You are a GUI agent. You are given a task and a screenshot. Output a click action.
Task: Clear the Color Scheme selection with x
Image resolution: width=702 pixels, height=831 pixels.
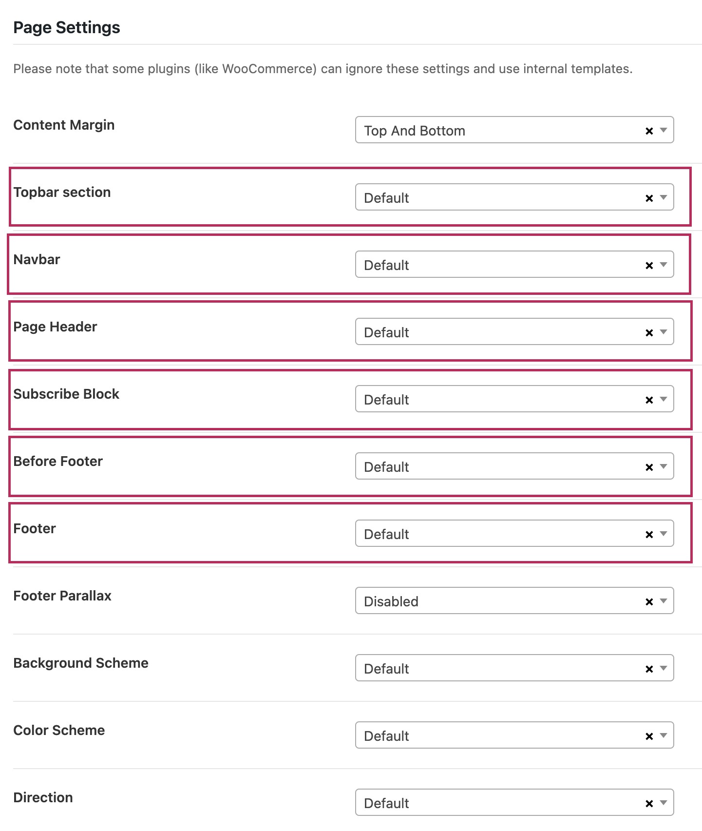649,736
